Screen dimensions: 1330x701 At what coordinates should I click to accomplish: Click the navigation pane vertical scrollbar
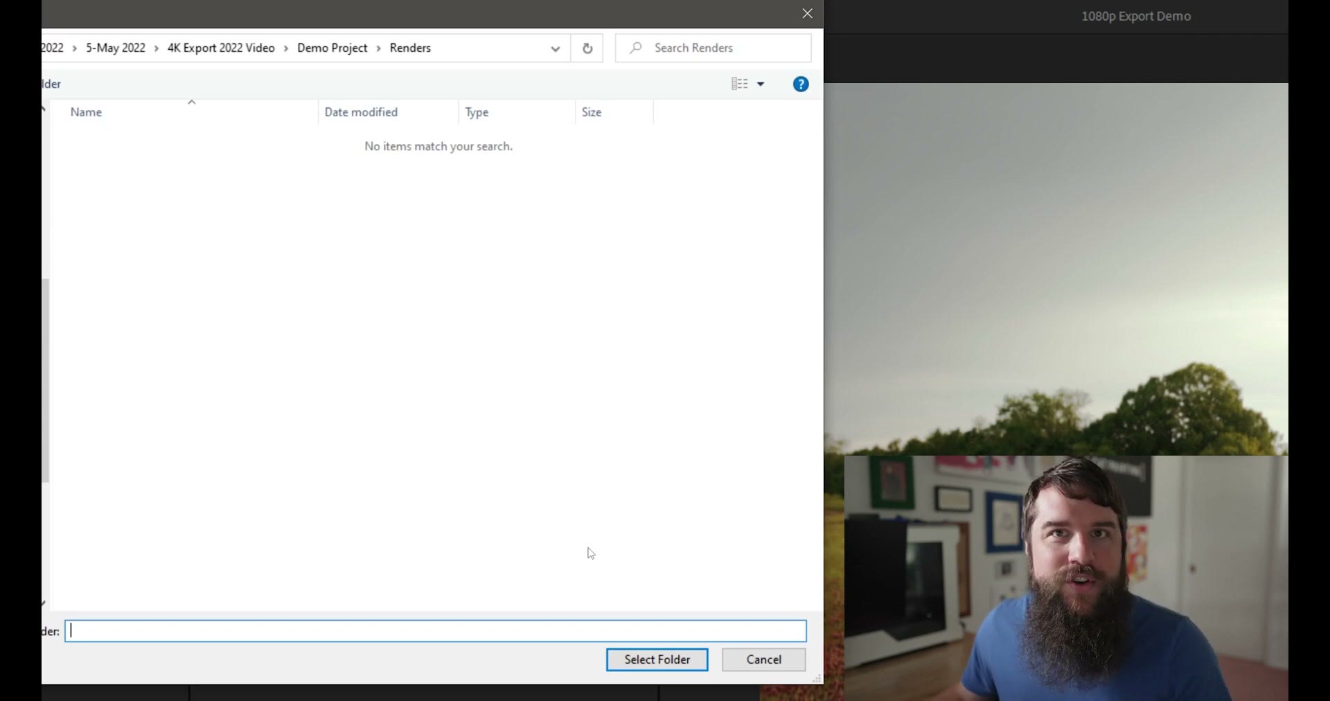[46, 380]
